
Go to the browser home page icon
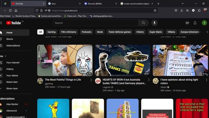pos(16,10)
